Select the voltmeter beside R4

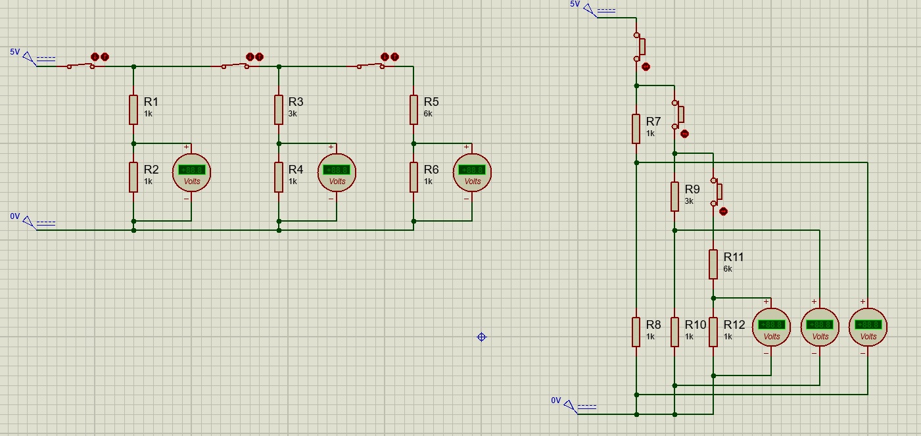(337, 172)
